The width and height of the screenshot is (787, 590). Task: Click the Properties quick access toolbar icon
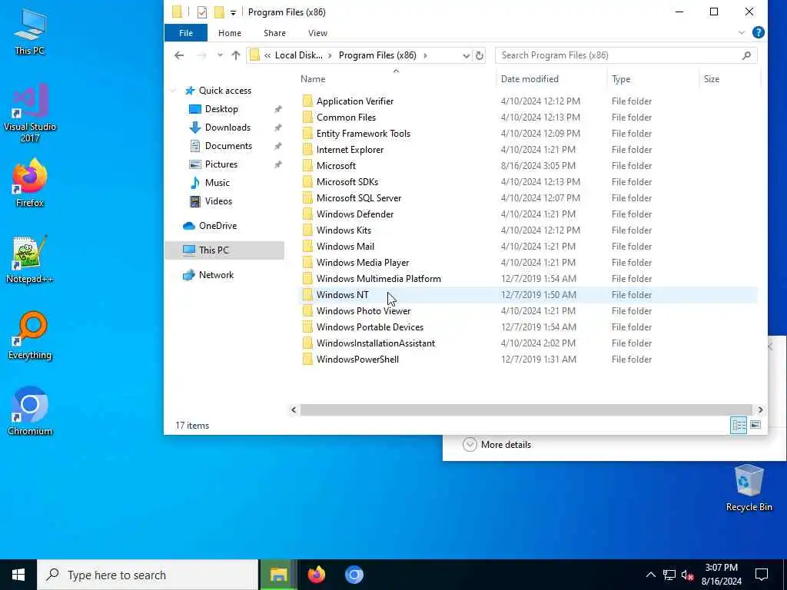tap(202, 12)
